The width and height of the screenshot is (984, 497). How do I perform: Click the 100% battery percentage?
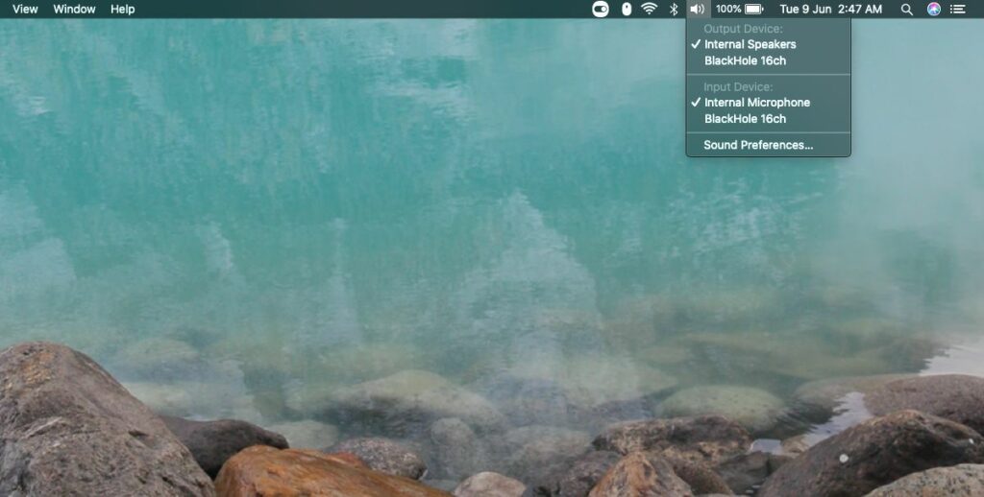click(728, 9)
